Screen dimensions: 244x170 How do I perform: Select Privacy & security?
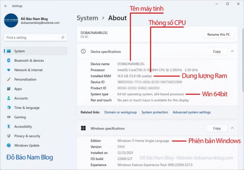click(x=27, y=136)
